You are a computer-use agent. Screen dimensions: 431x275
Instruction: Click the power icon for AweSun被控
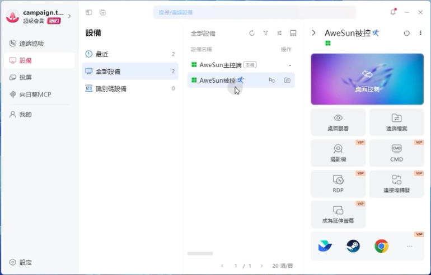click(406, 33)
